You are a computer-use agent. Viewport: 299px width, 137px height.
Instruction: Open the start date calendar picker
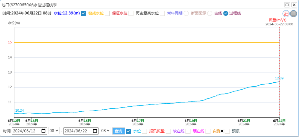tap(44, 131)
